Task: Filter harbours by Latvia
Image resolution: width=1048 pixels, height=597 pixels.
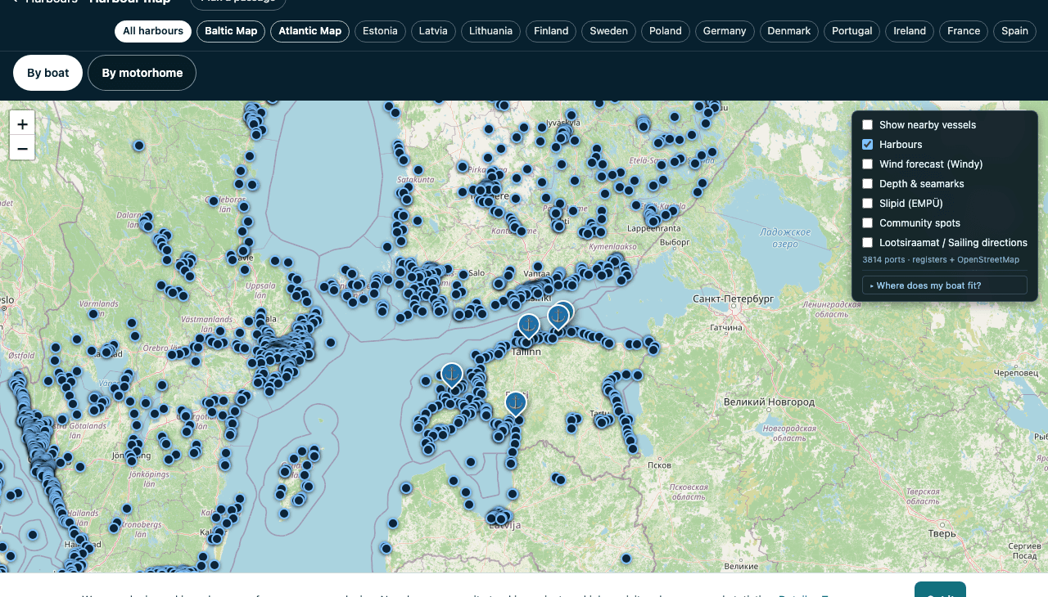Action: (433, 31)
